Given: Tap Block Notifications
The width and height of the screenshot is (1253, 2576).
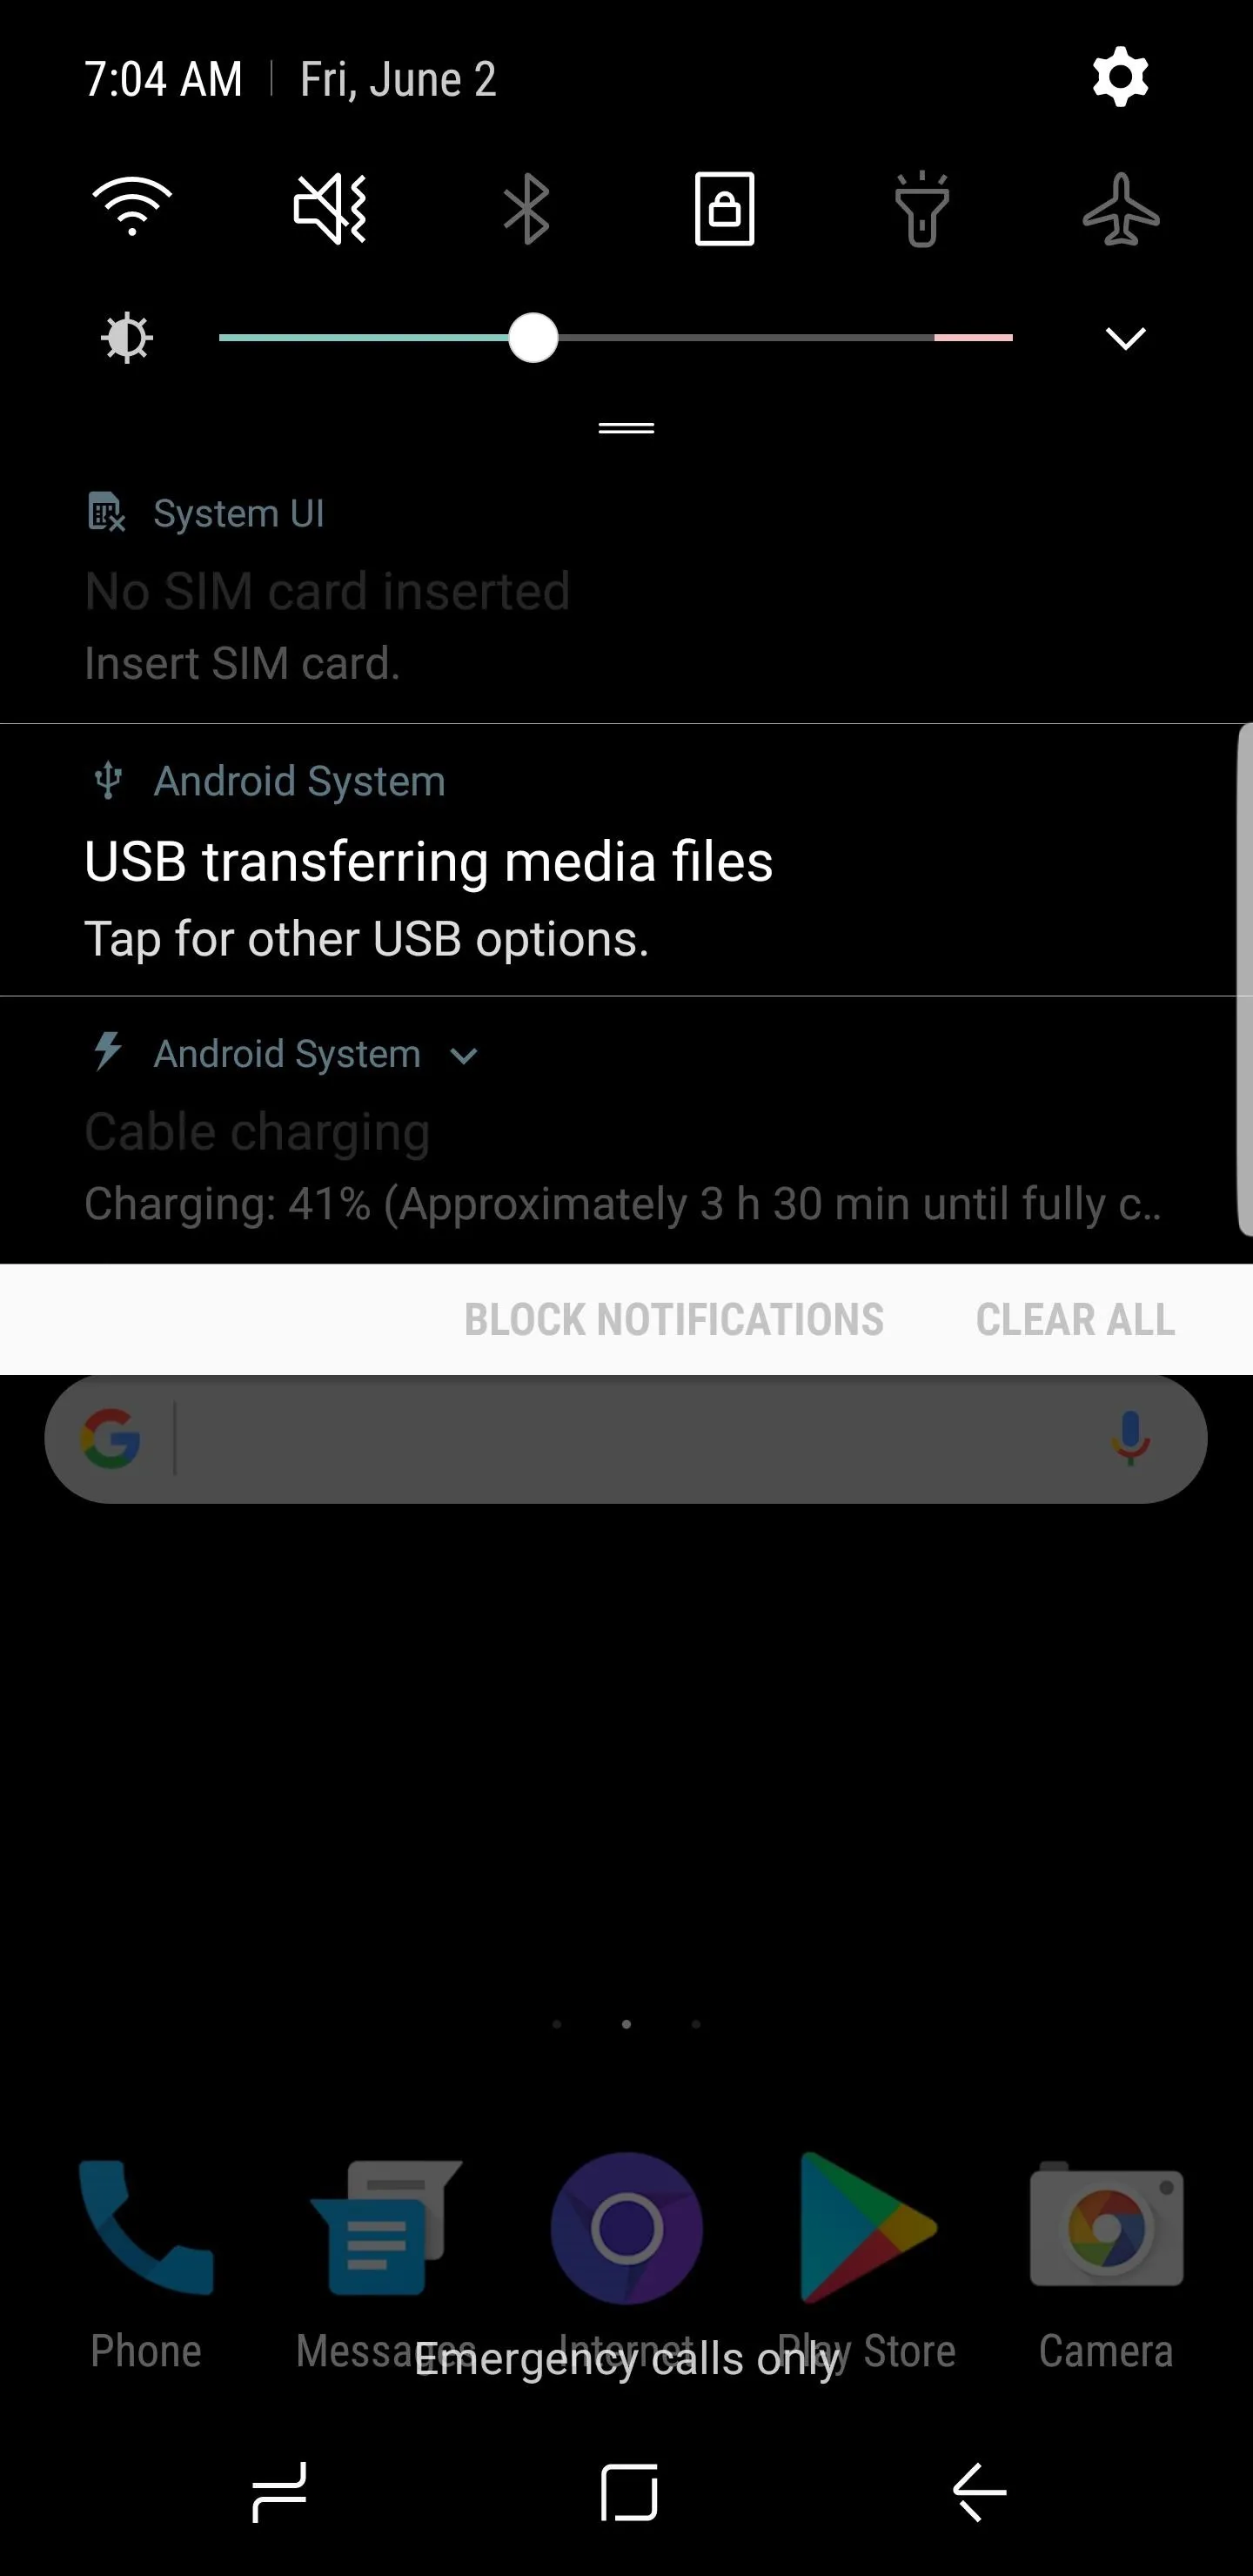Looking at the screenshot, I should tap(674, 1319).
